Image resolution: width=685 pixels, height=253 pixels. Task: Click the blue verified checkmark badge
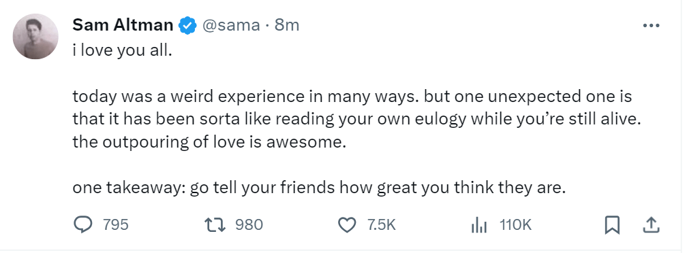(187, 25)
